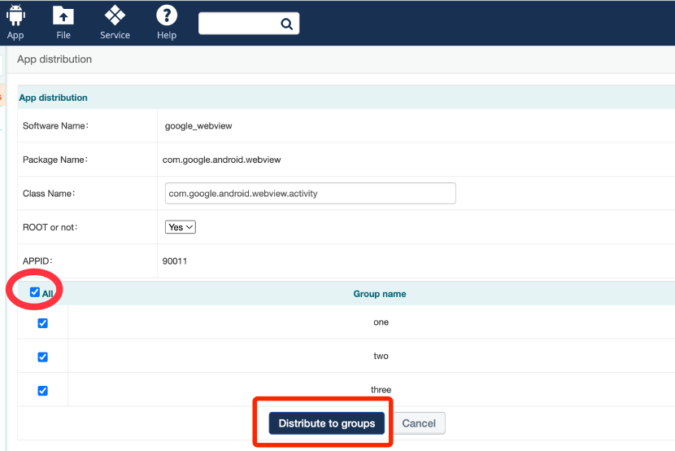Select the APPID value 90011

coord(175,261)
